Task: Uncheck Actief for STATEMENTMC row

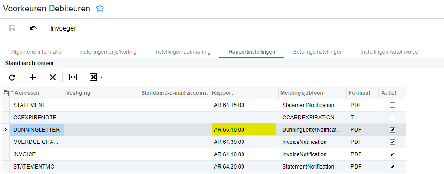Action: point(392,167)
